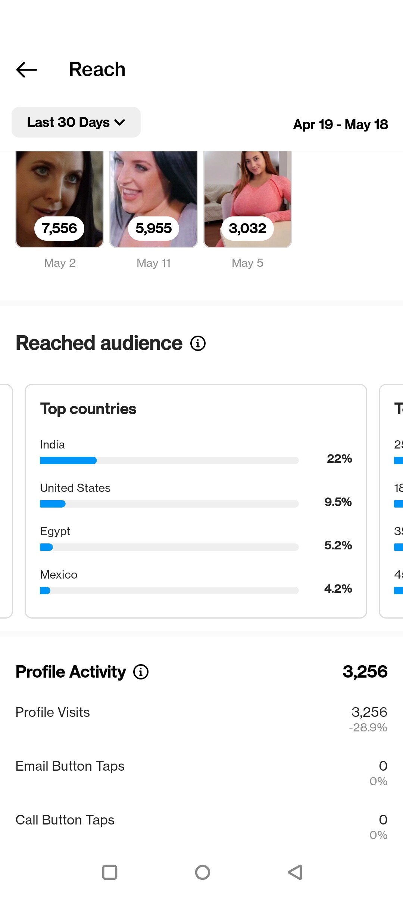The height and width of the screenshot is (897, 403).
Task: Tap Android recent apps square button
Action: [x=110, y=872]
